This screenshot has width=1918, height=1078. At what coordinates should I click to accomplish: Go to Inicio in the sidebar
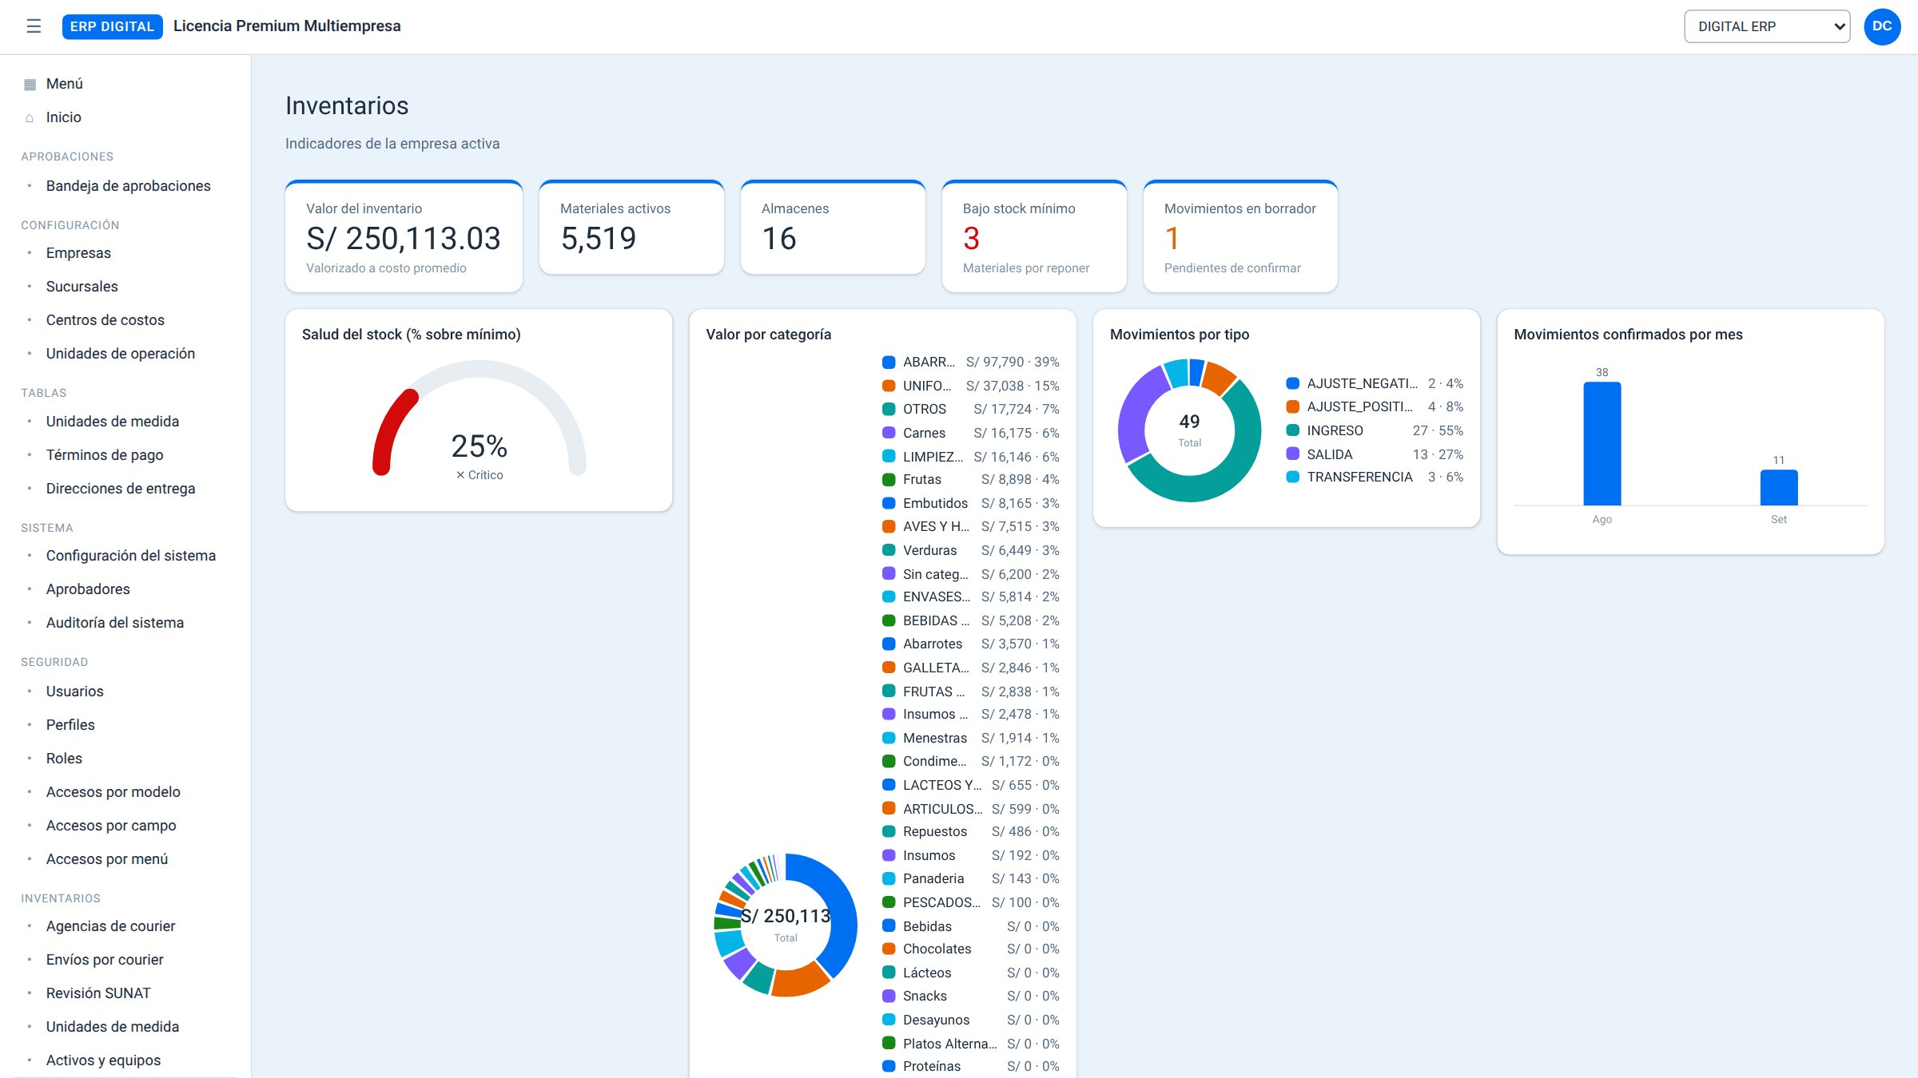pos(64,117)
